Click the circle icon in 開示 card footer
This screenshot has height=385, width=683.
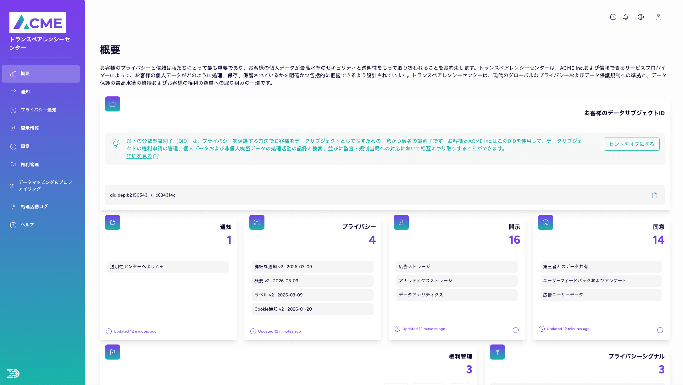coord(515,330)
